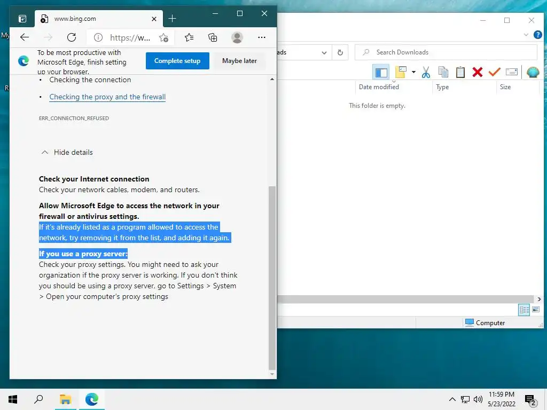Open network status tray icon
This screenshot has height=410, width=547.
point(465,399)
